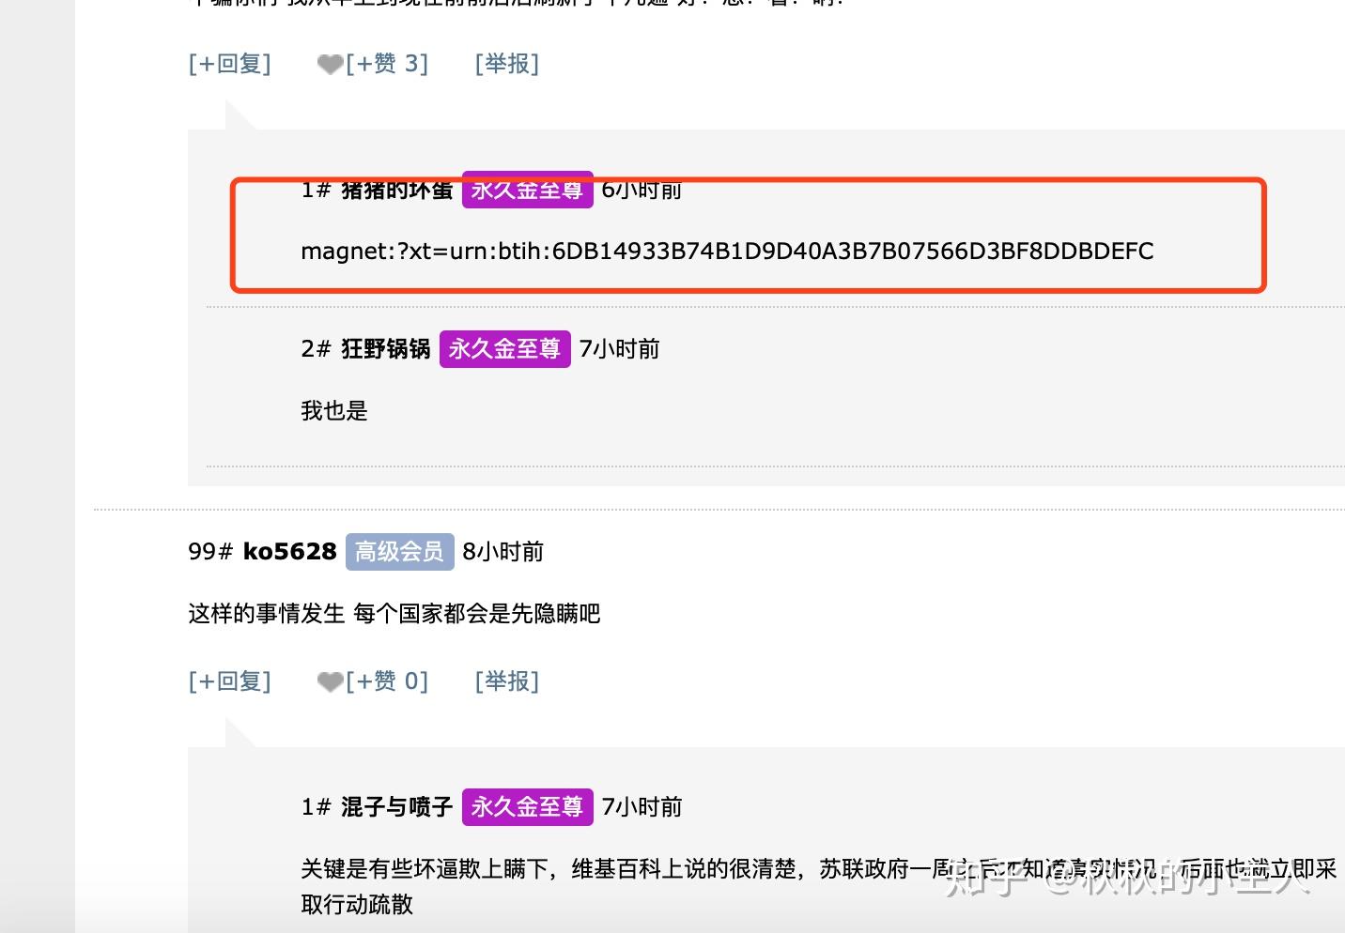The height and width of the screenshot is (933, 1345).
Task: Click the 永久金至尊 badge beside 混子与喷子
Action: click(528, 807)
